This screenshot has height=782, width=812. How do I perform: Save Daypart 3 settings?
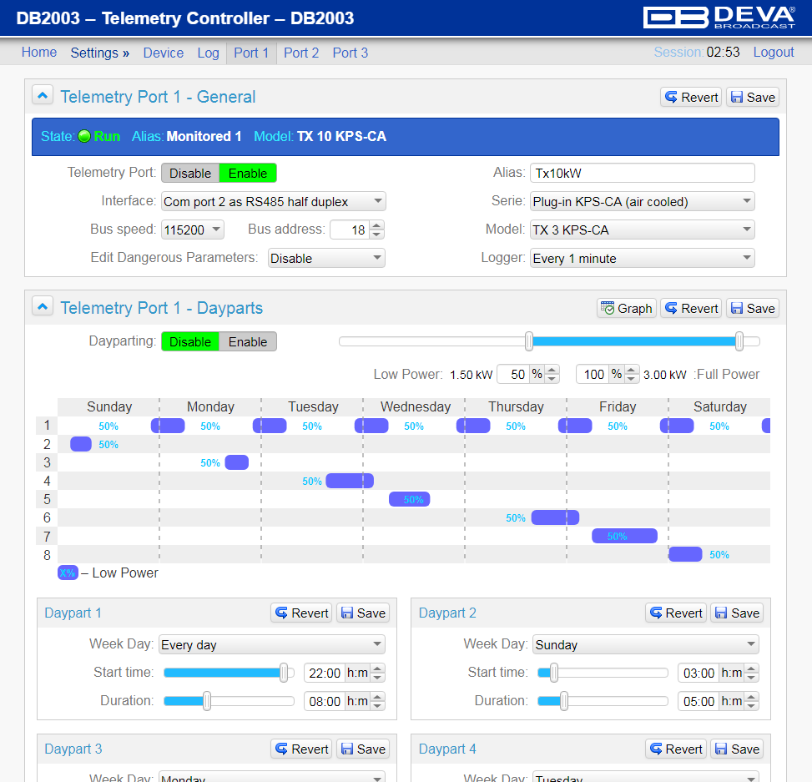(363, 749)
